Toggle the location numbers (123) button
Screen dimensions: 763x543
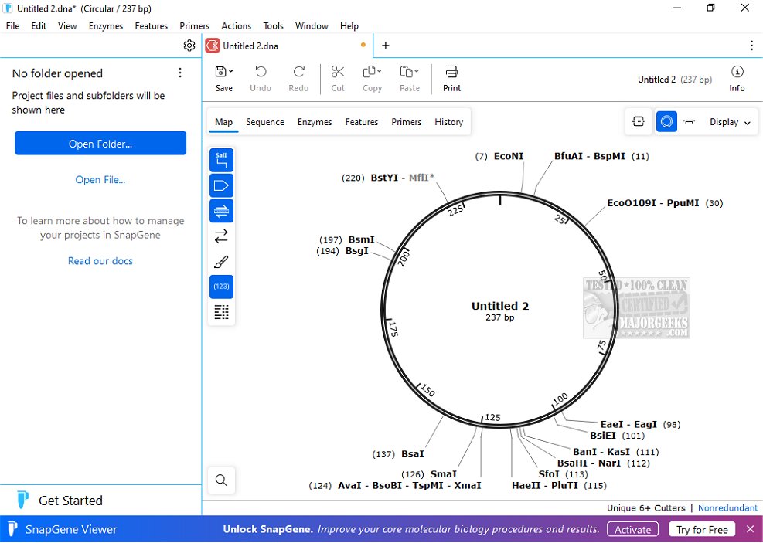221,287
